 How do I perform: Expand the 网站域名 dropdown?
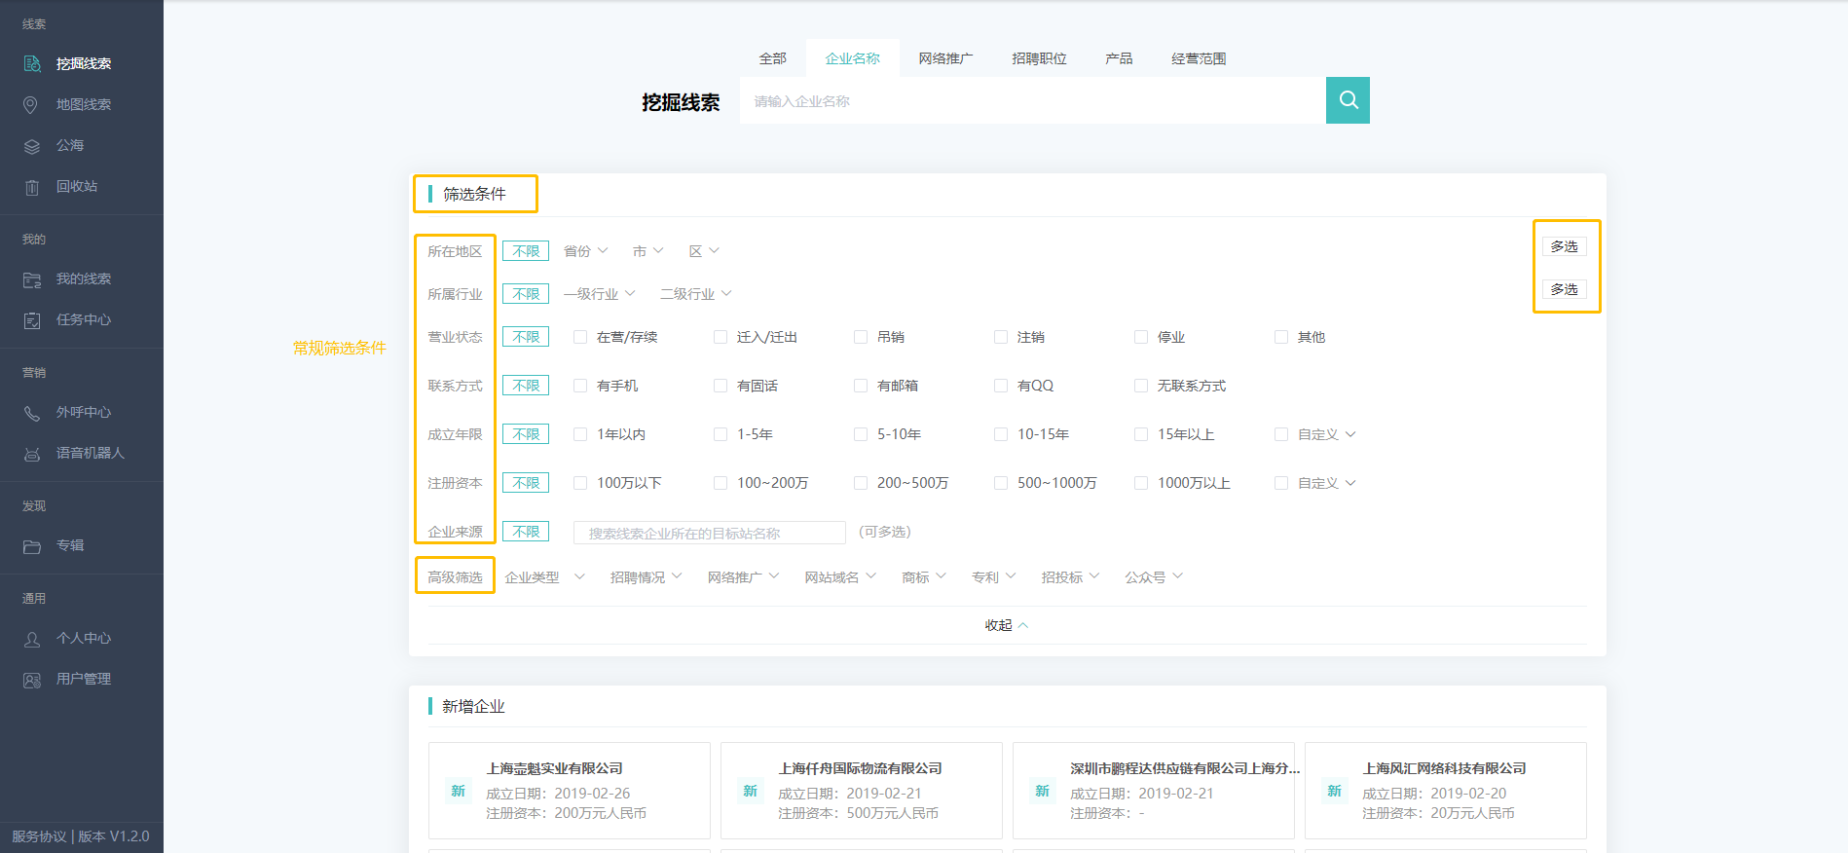(840, 577)
